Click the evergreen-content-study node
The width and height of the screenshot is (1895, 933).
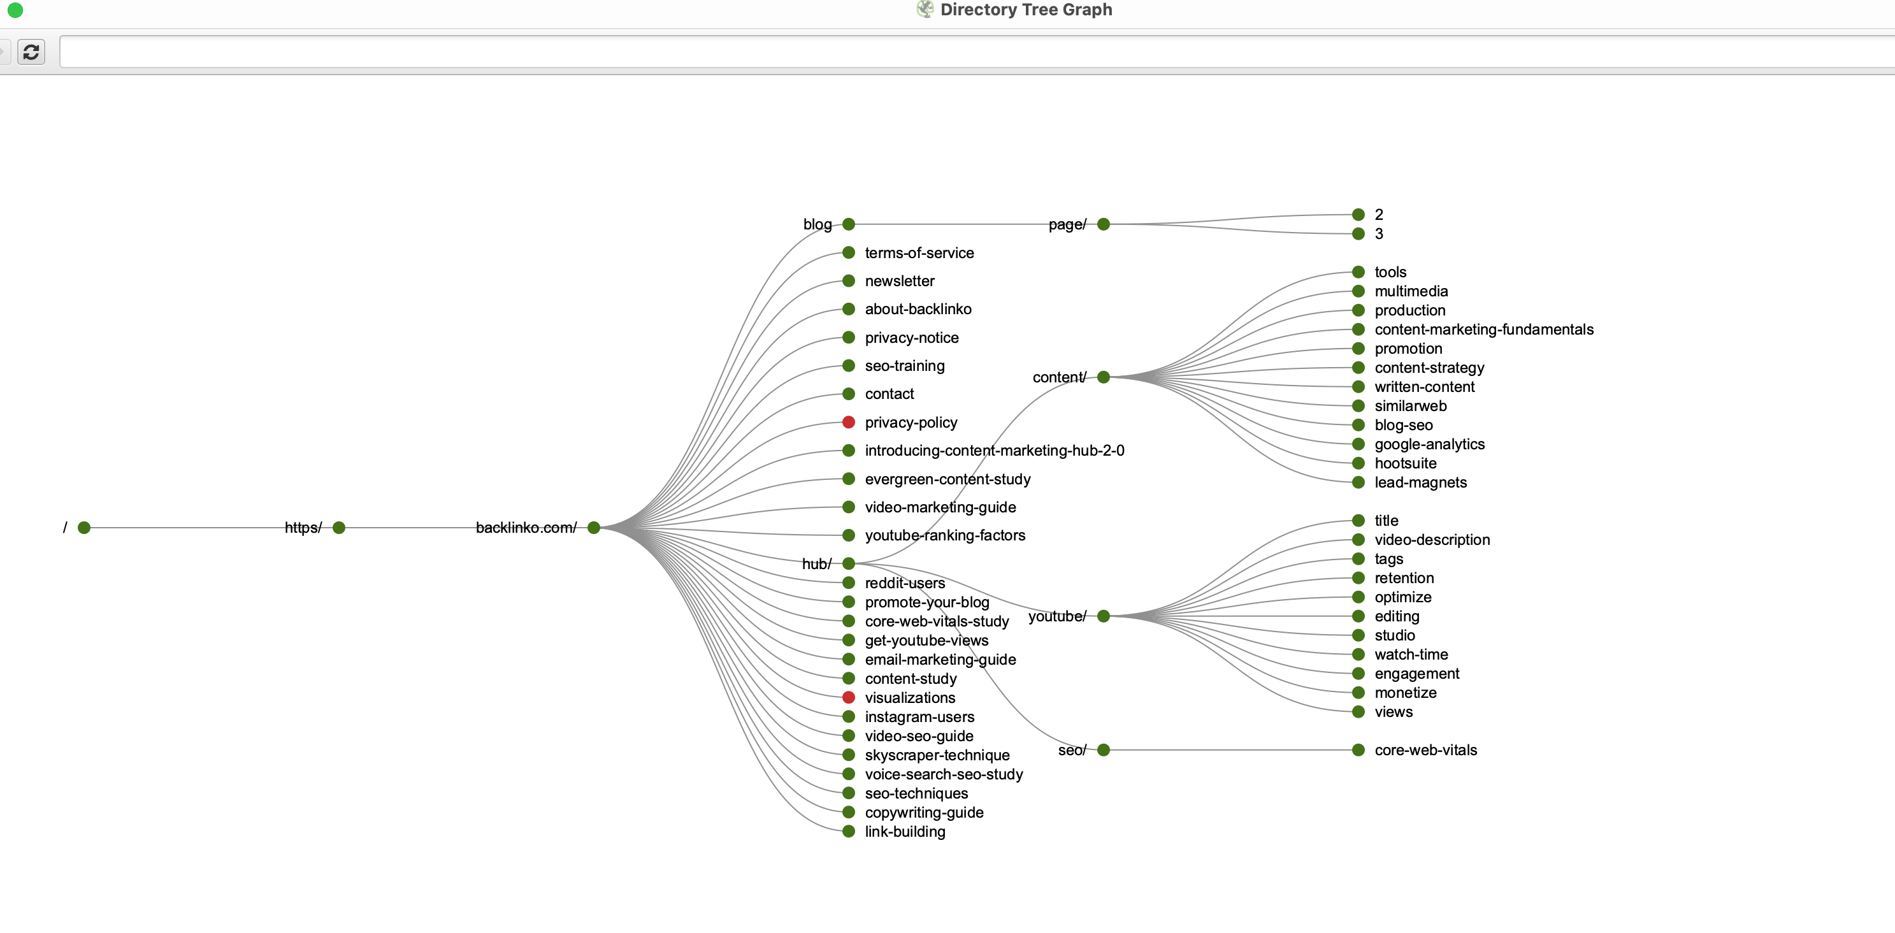click(848, 479)
